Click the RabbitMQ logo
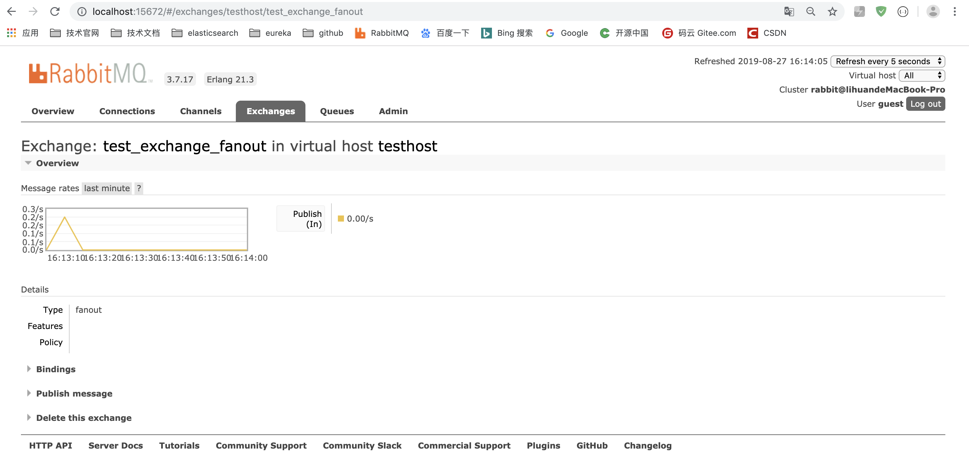 (x=90, y=73)
